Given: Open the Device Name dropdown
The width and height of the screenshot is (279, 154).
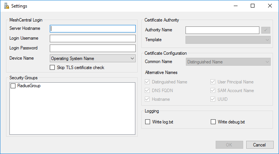Looking at the screenshot, I should [x=92, y=58].
